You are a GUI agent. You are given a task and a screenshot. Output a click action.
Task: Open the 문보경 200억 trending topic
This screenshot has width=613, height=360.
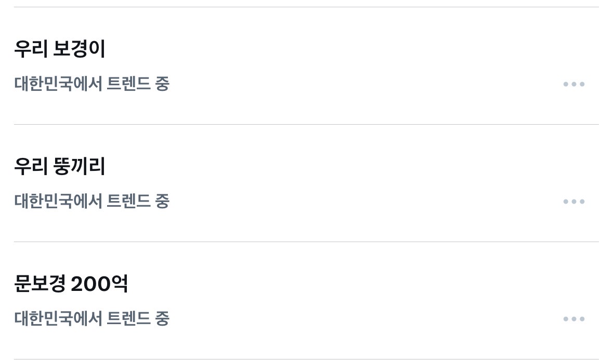pos(71,284)
